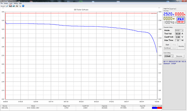
Task: Click the elapsed time display
Action: pyautogui.click(x=170, y=22)
